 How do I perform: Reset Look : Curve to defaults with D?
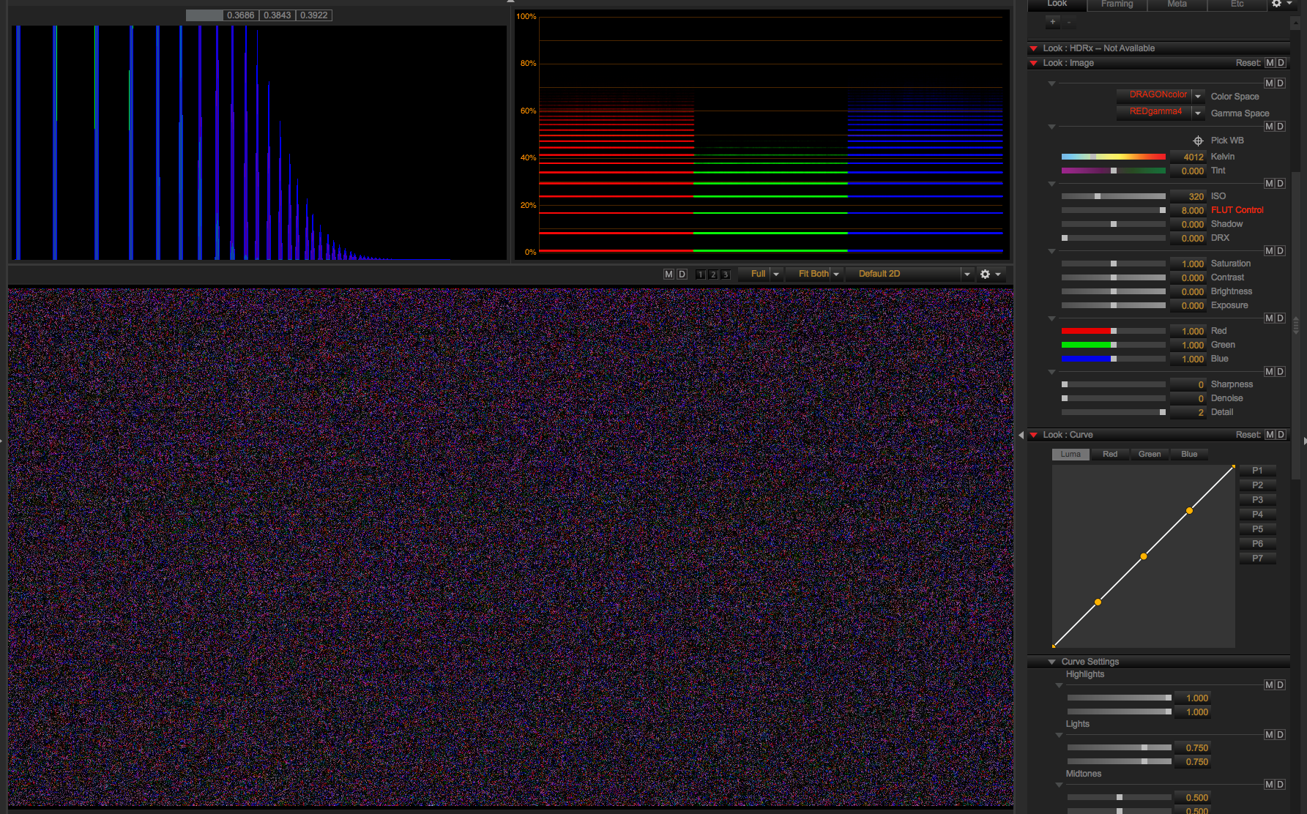click(1281, 435)
